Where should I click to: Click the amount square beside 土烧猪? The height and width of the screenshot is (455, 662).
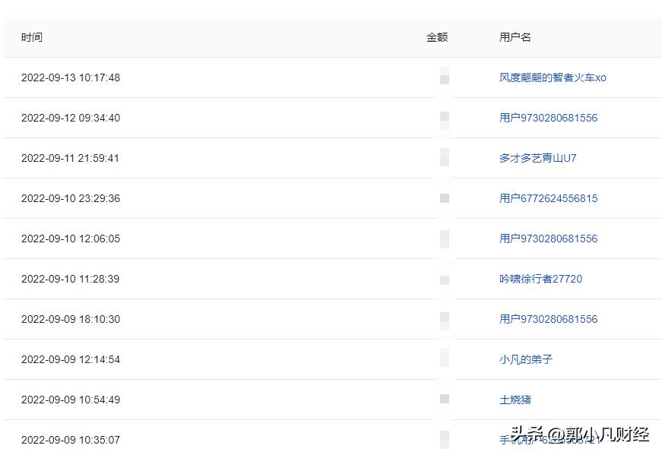click(444, 400)
